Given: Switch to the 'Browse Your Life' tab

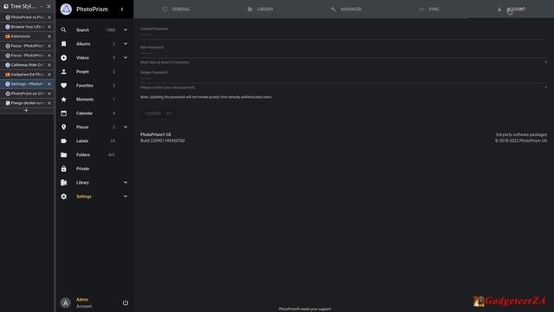Looking at the screenshot, I should coord(28,27).
